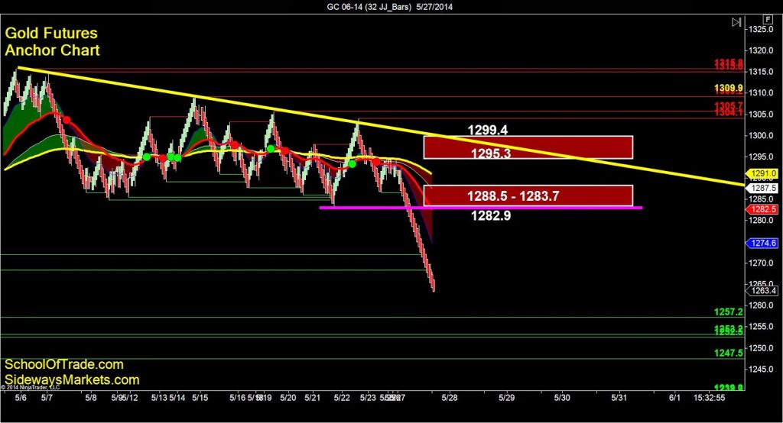Click the 15:32:55 clock readout
Screen dimensions: 783x423
[709, 398]
